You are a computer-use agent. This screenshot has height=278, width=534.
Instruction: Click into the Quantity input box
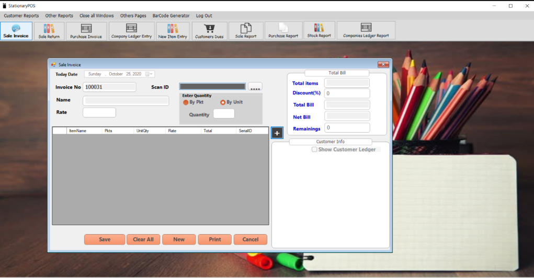[x=224, y=114]
